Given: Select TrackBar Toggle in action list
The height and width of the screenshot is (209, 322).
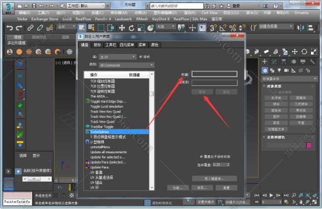Looking at the screenshot, I should 117,127.
